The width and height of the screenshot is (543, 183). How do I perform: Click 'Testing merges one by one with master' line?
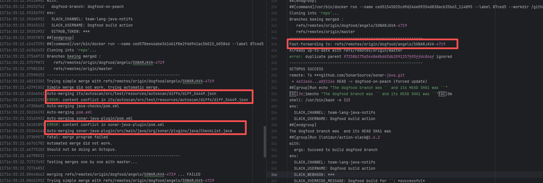click(92, 162)
